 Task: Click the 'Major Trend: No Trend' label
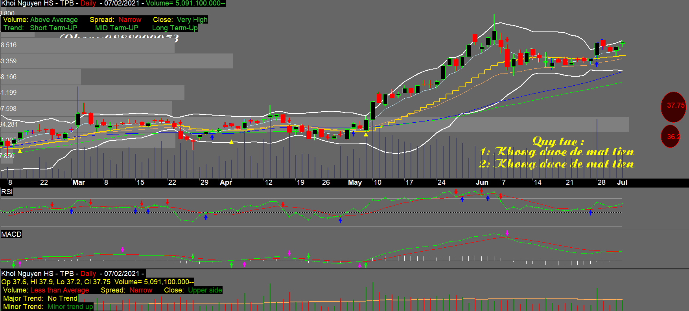[x=40, y=298]
